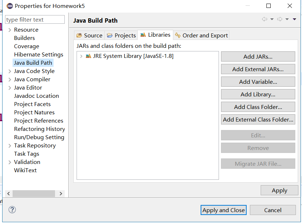Expand the Resource tree item
Viewport: 302px width, 224px height.
tap(10, 30)
